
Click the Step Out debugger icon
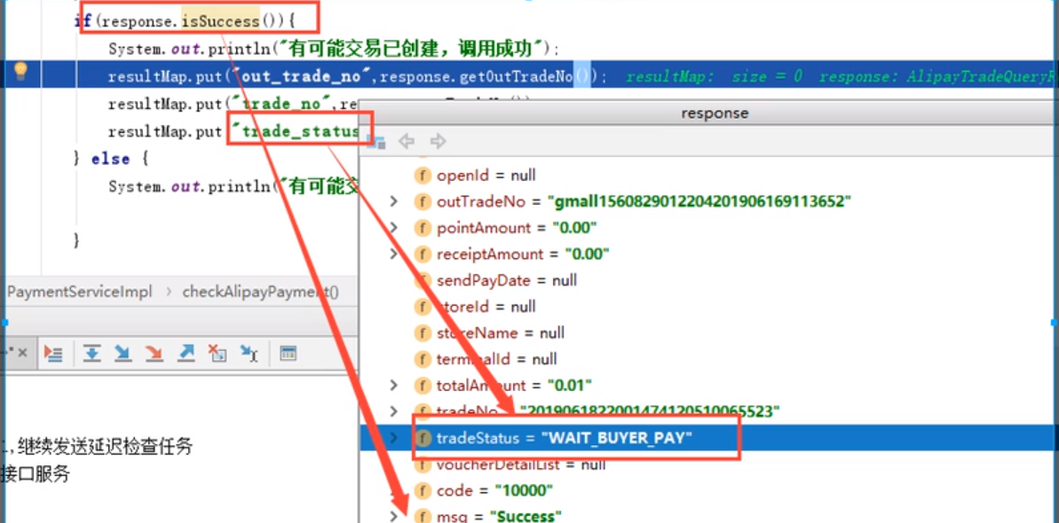point(186,353)
